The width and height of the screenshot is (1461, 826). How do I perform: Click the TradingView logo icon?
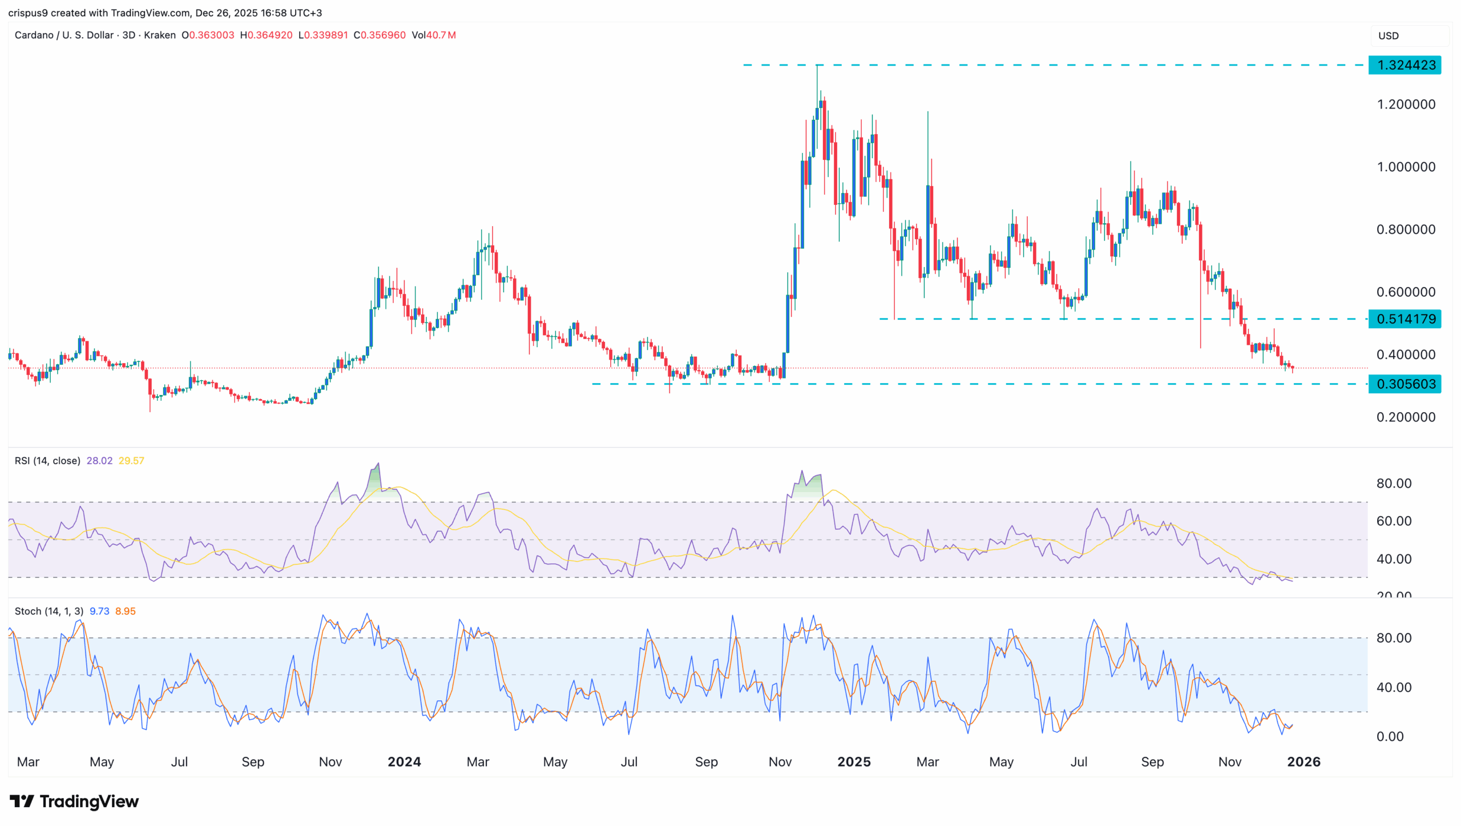click(x=21, y=801)
